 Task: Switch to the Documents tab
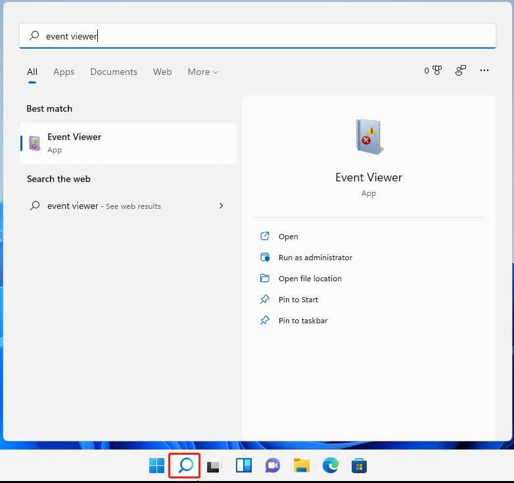coord(114,72)
